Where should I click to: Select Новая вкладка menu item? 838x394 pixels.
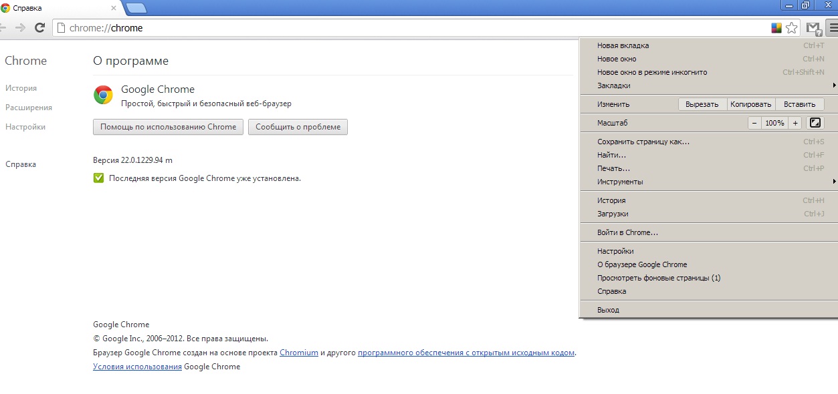pyautogui.click(x=708, y=45)
